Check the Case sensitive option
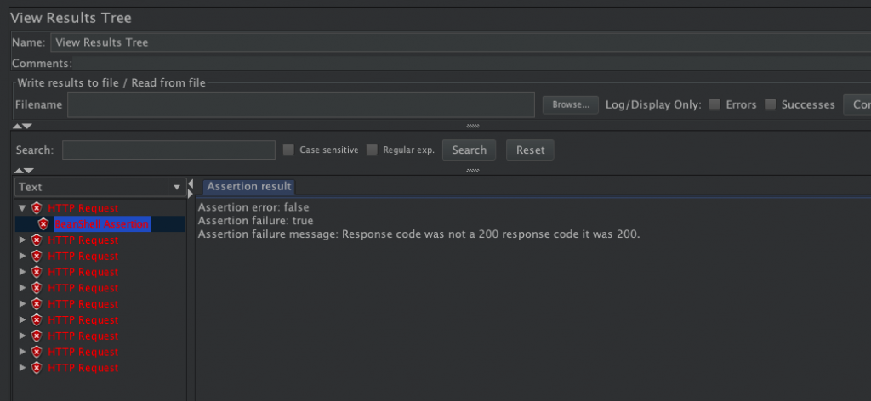Screen dimensions: 871x401 tap(288, 150)
